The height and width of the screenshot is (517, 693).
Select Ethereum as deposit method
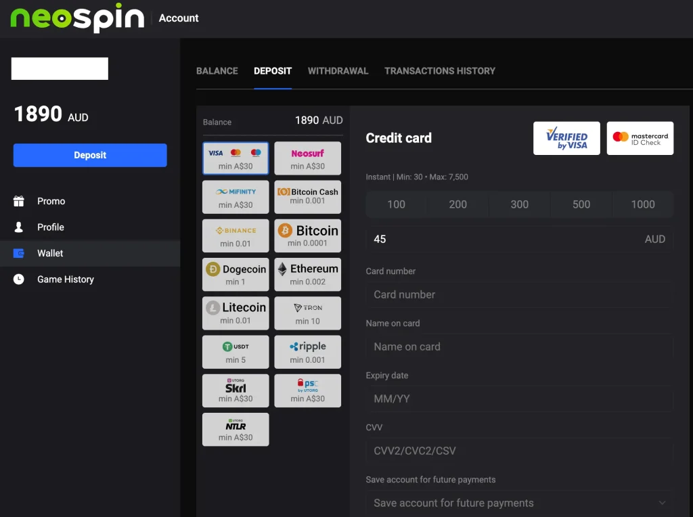(307, 274)
